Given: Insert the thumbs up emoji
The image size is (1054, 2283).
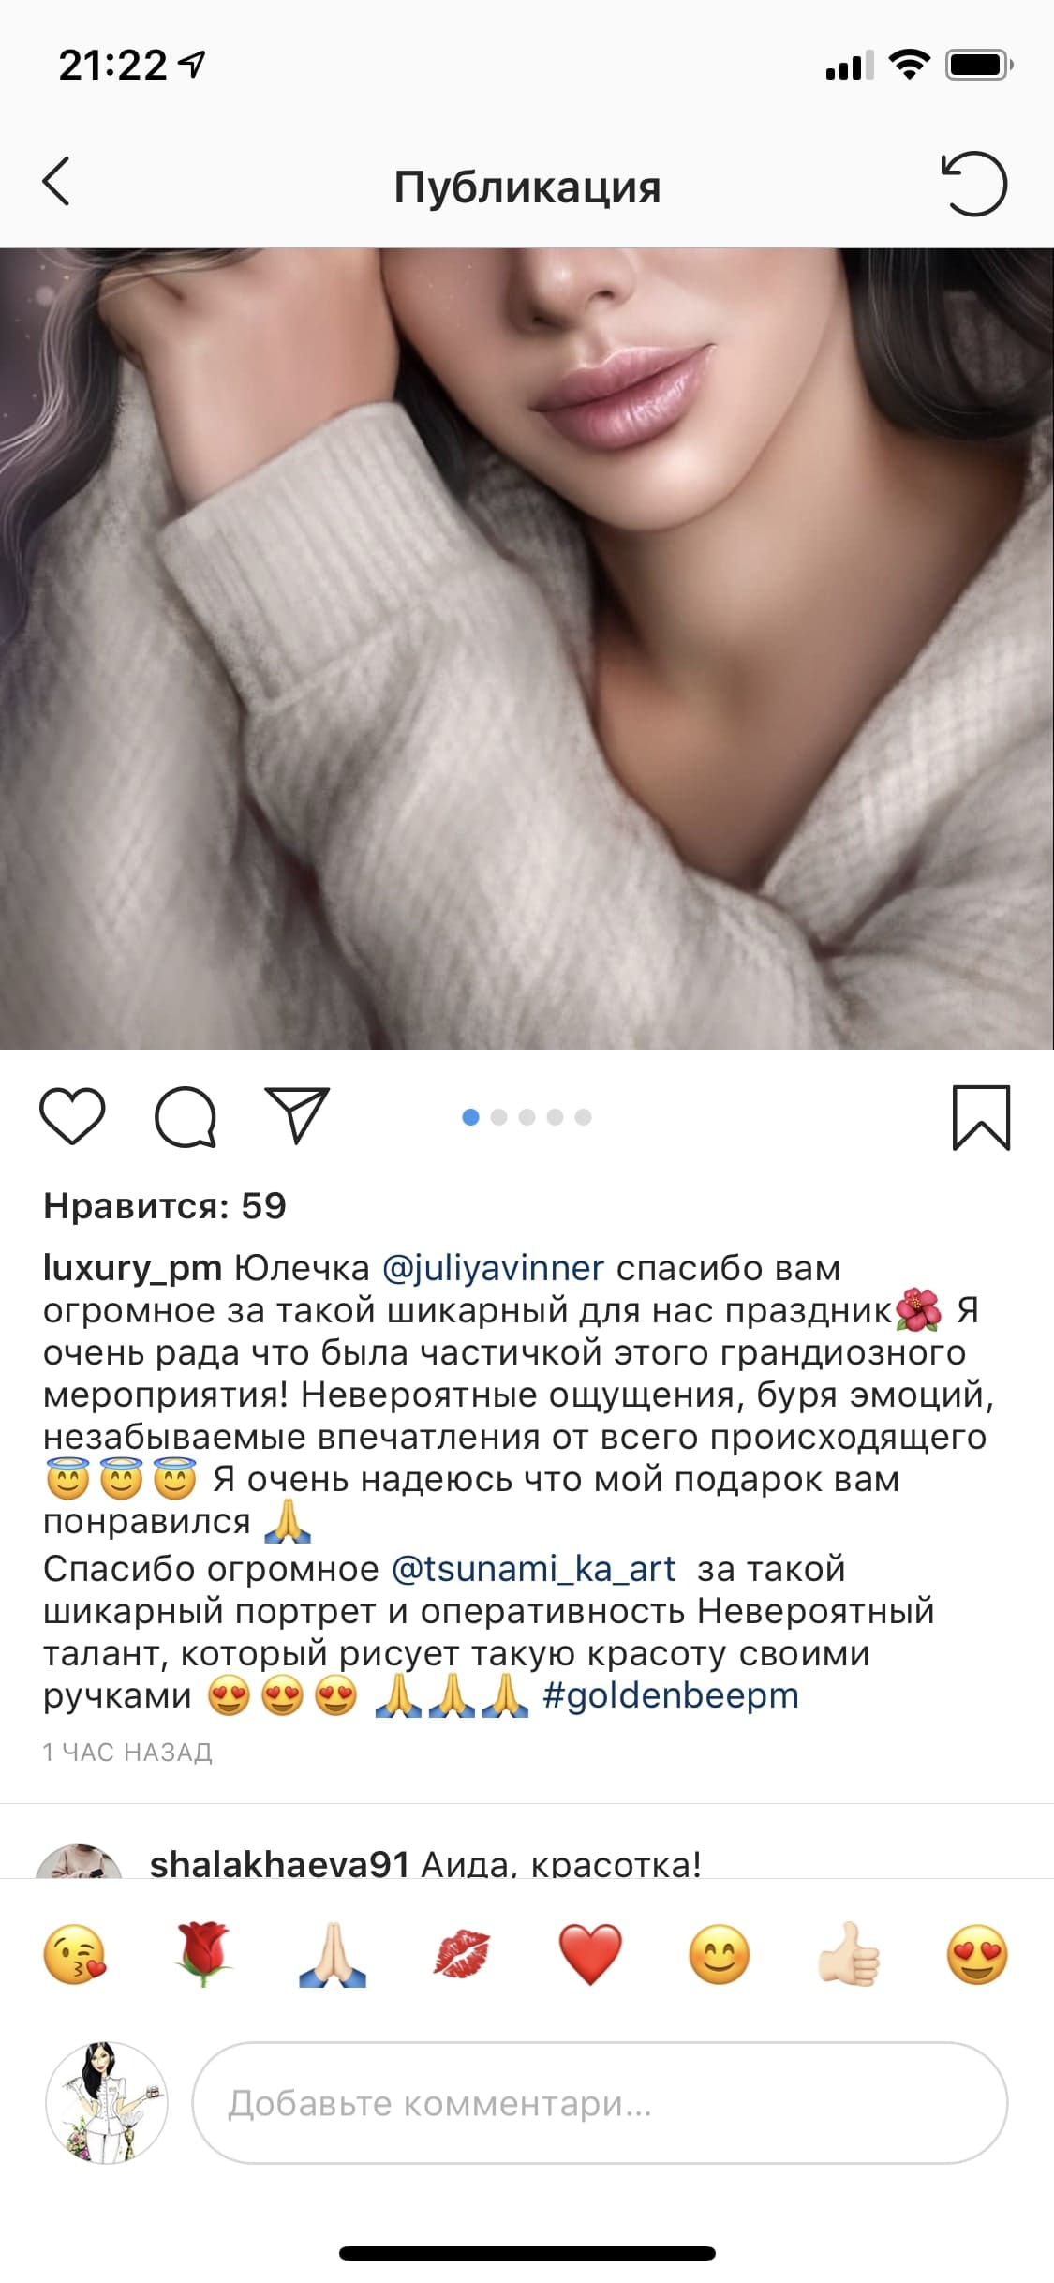Looking at the screenshot, I should click(x=849, y=1955).
